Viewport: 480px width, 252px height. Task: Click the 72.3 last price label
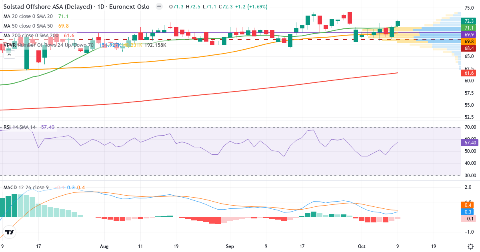pyautogui.click(x=469, y=21)
